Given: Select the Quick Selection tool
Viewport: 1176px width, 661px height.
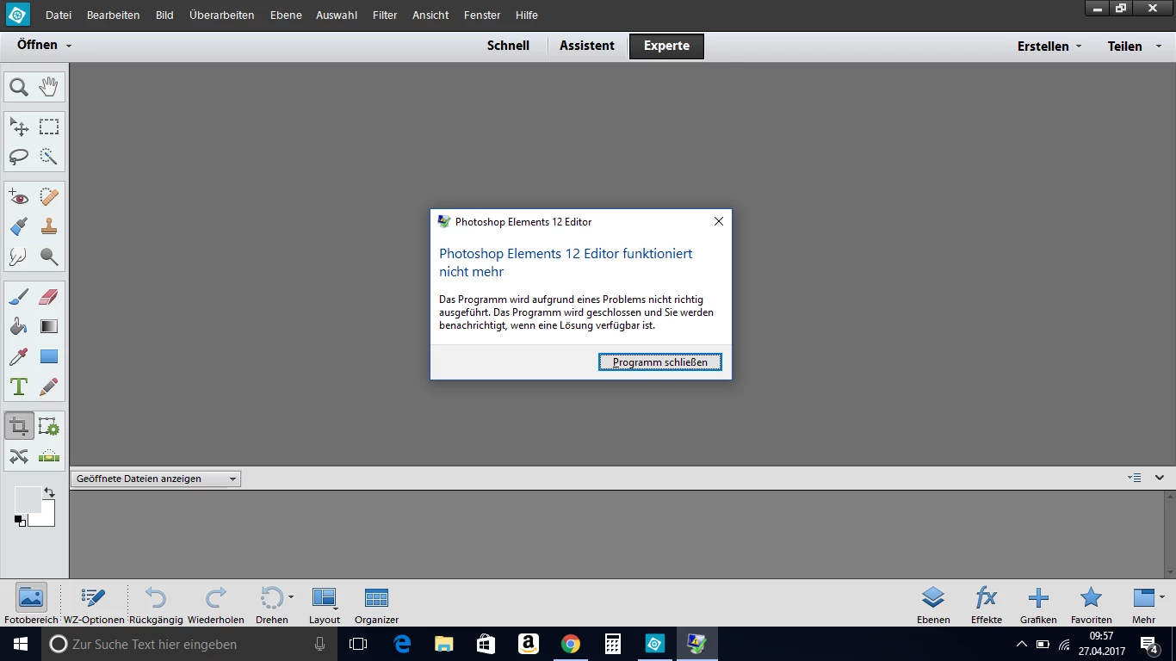Looking at the screenshot, I should (x=49, y=157).
